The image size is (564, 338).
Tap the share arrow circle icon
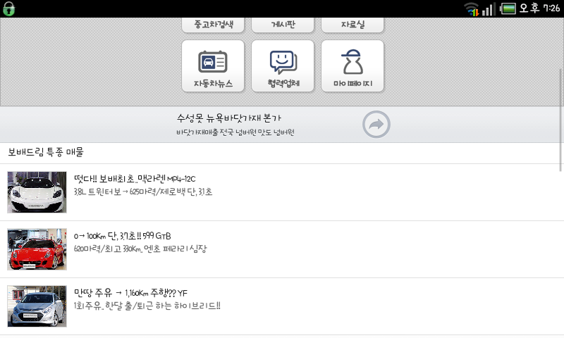point(376,124)
